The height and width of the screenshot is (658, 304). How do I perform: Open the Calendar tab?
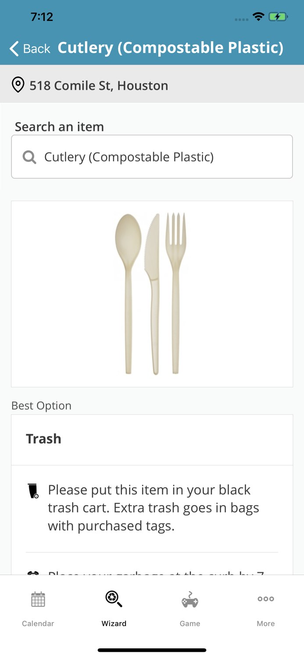click(38, 610)
